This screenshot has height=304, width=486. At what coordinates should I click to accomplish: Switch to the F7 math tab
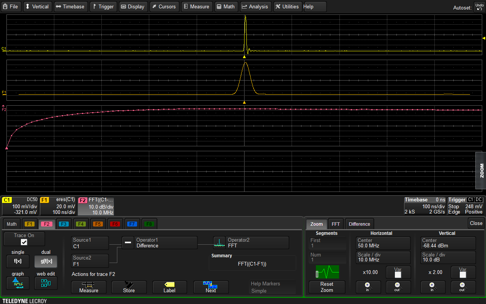(132, 224)
